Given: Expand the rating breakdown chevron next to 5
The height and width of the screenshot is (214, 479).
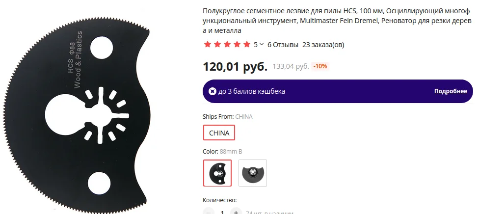Looking at the screenshot, I should 261,45.
